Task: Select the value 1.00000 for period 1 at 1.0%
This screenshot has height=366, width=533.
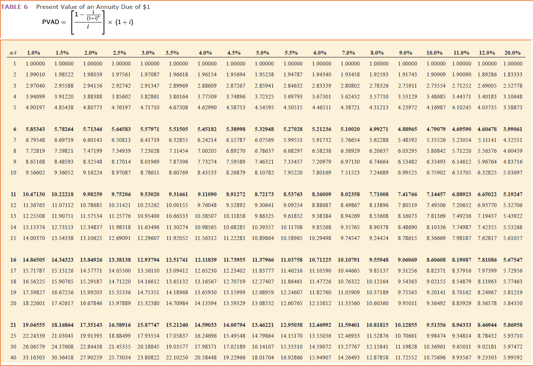Action: pos(35,64)
